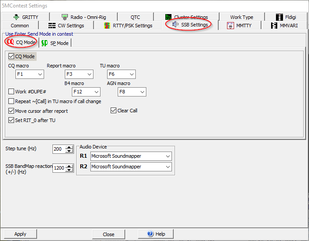309x241 pixels.
Task: Enable the Work #DUPE# checkbox
Action: (x=11, y=92)
